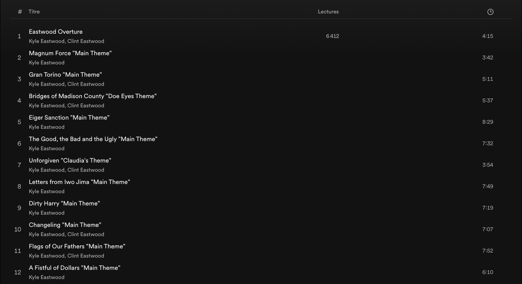Select Eiger Sanction "Main Theme" title
The width and height of the screenshot is (522, 284).
tap(69, 118)
